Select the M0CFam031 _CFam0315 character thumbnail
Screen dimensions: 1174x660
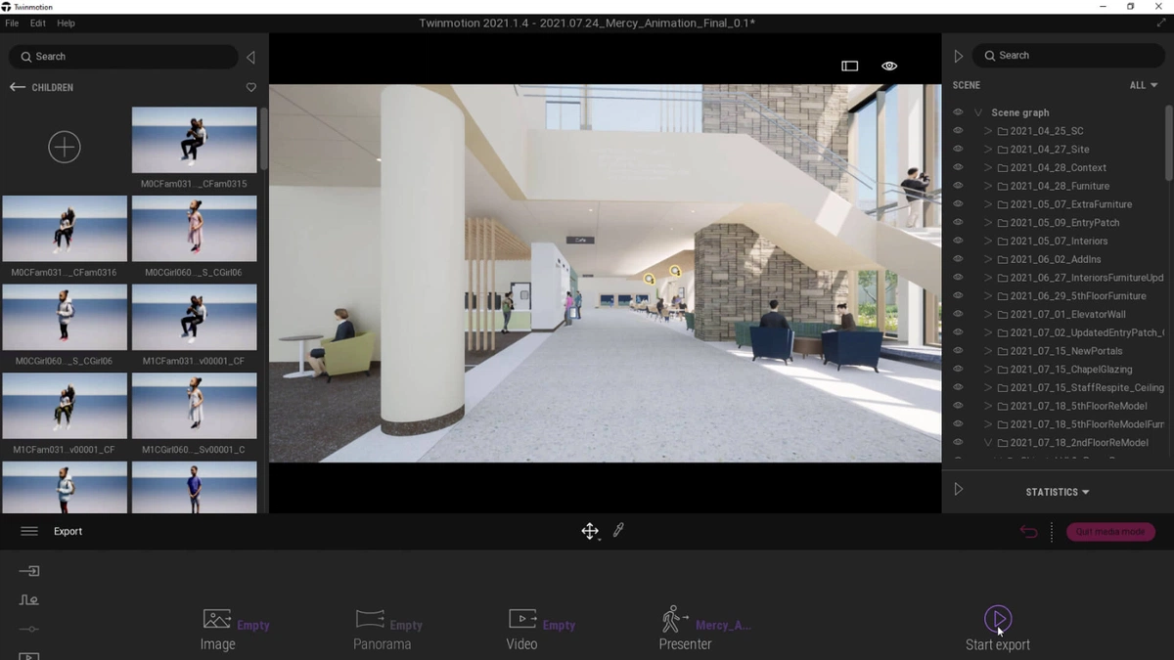194,140
